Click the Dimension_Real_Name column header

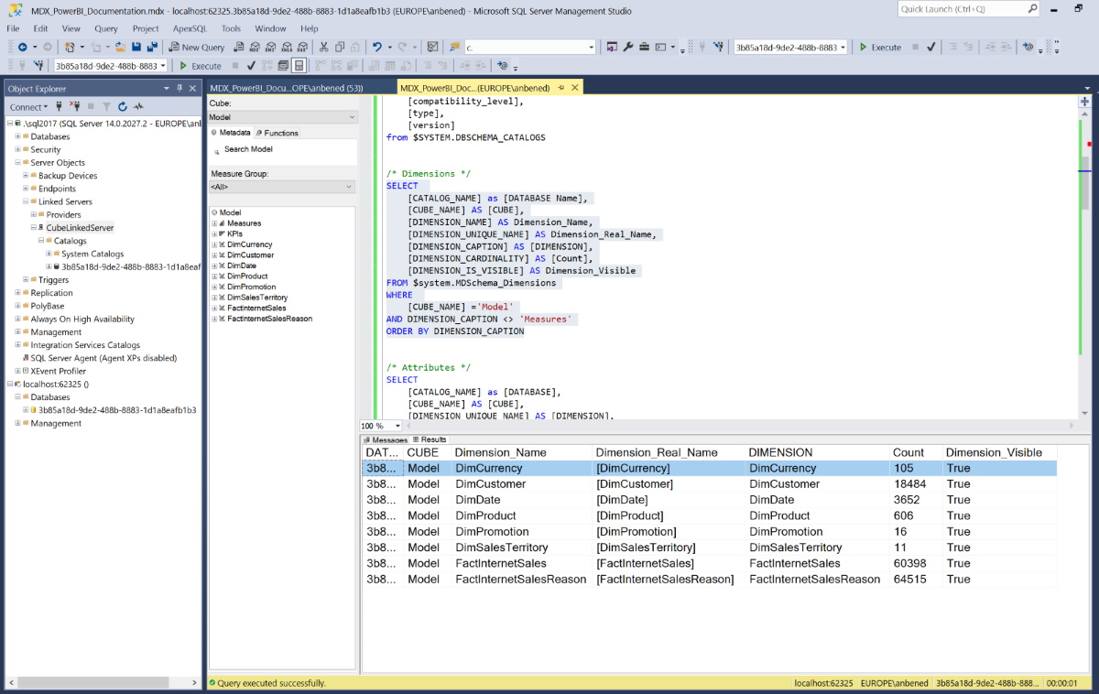(657, 452)
